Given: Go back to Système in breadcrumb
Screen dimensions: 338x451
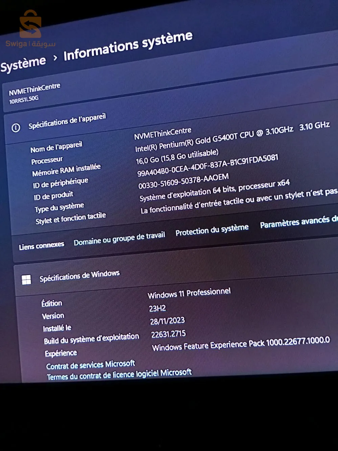Looking at the screenshot, I should [23, 64].
